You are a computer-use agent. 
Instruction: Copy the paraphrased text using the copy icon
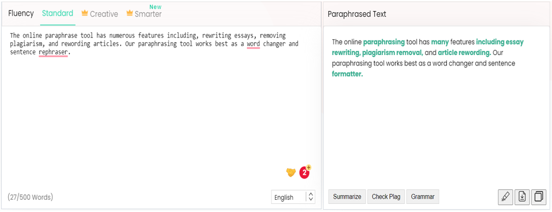tap(539, 197)
